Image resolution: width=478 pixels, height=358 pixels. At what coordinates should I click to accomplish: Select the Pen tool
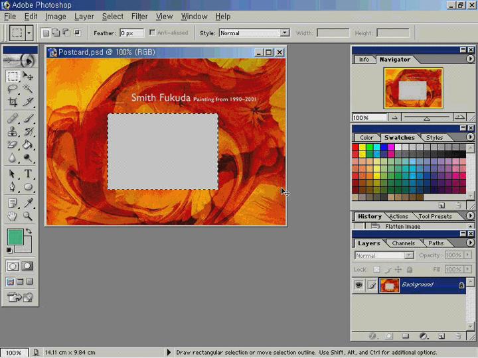point(13,186)
